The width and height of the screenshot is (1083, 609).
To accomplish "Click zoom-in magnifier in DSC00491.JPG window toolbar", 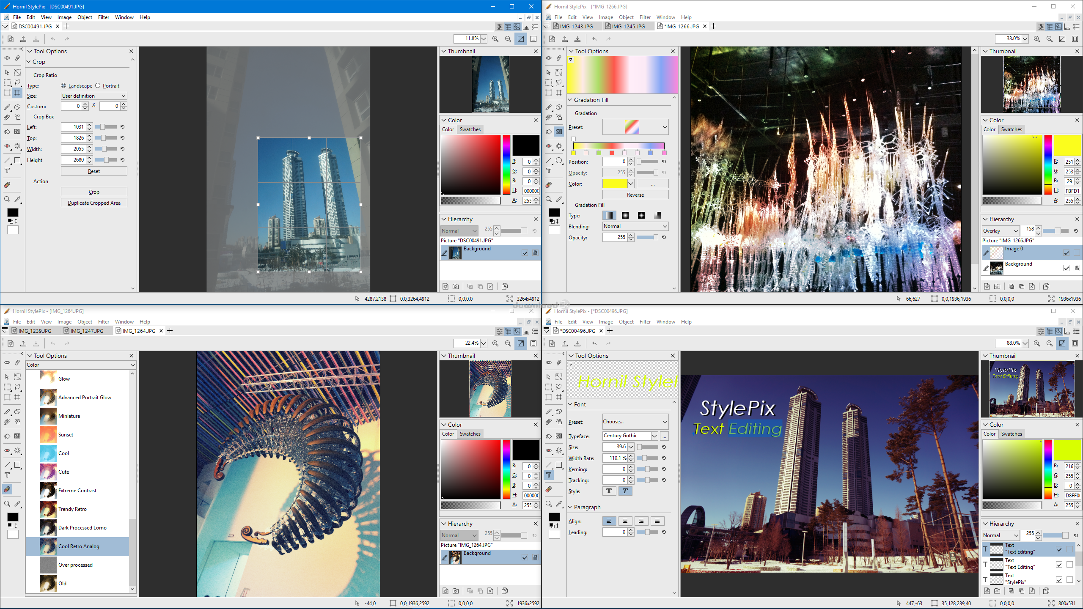I will pyautogui.click(x=495, y=39).
